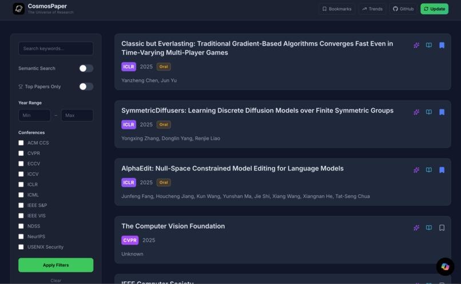This screenshot has height=284, width=461.
Task: Click the Year Range Min field
Action: tap(34, 115)
